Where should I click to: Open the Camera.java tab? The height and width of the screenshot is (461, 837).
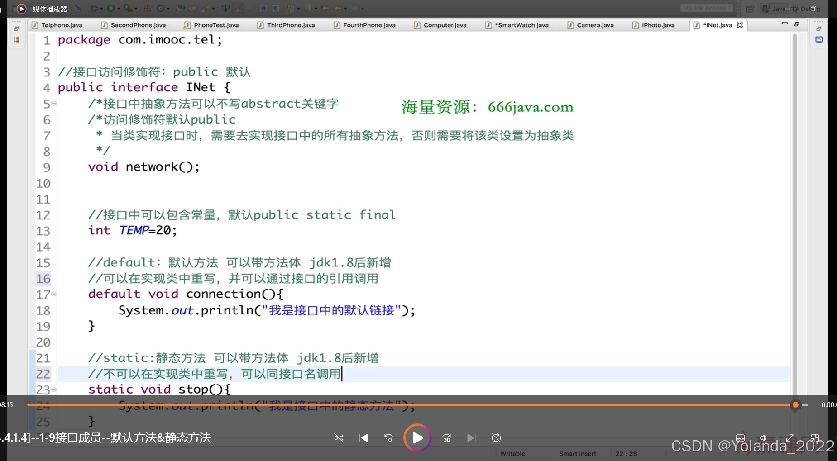coord(591,25)
